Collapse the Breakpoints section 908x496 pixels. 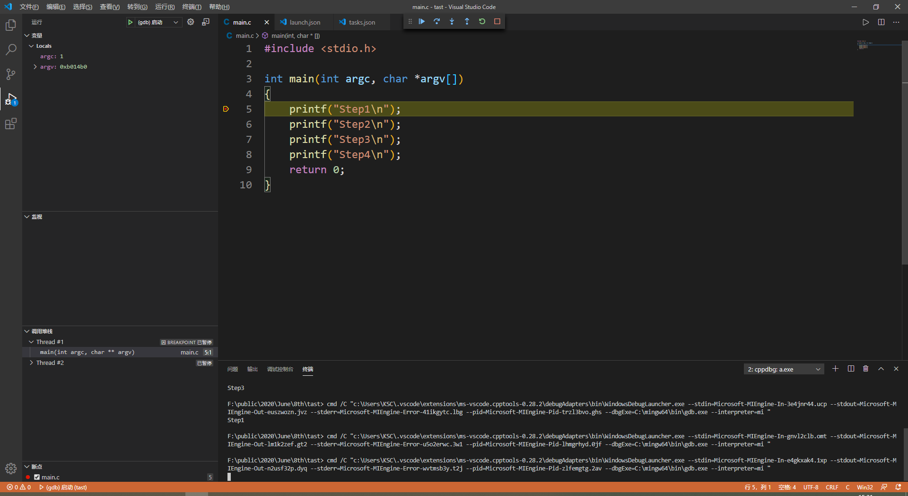pos(27,467)
